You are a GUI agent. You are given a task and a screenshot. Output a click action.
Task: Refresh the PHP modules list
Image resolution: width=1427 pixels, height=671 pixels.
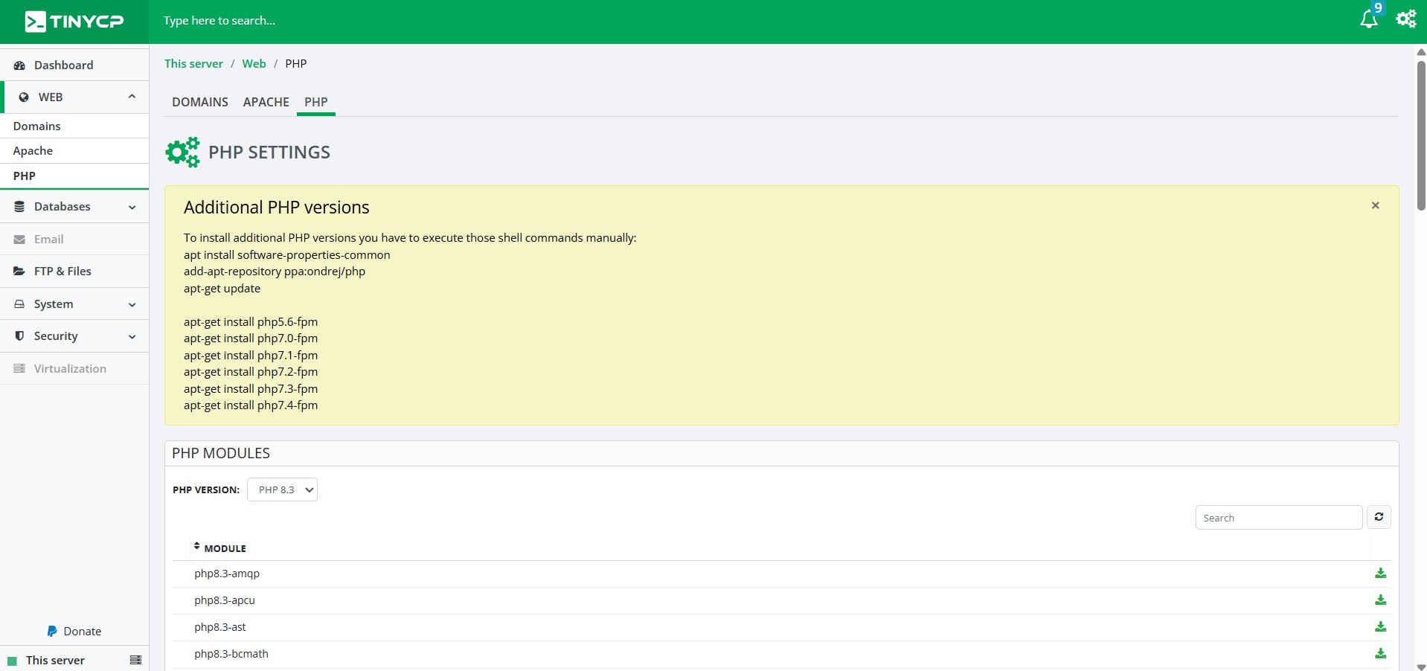[x=1379, y=517]
